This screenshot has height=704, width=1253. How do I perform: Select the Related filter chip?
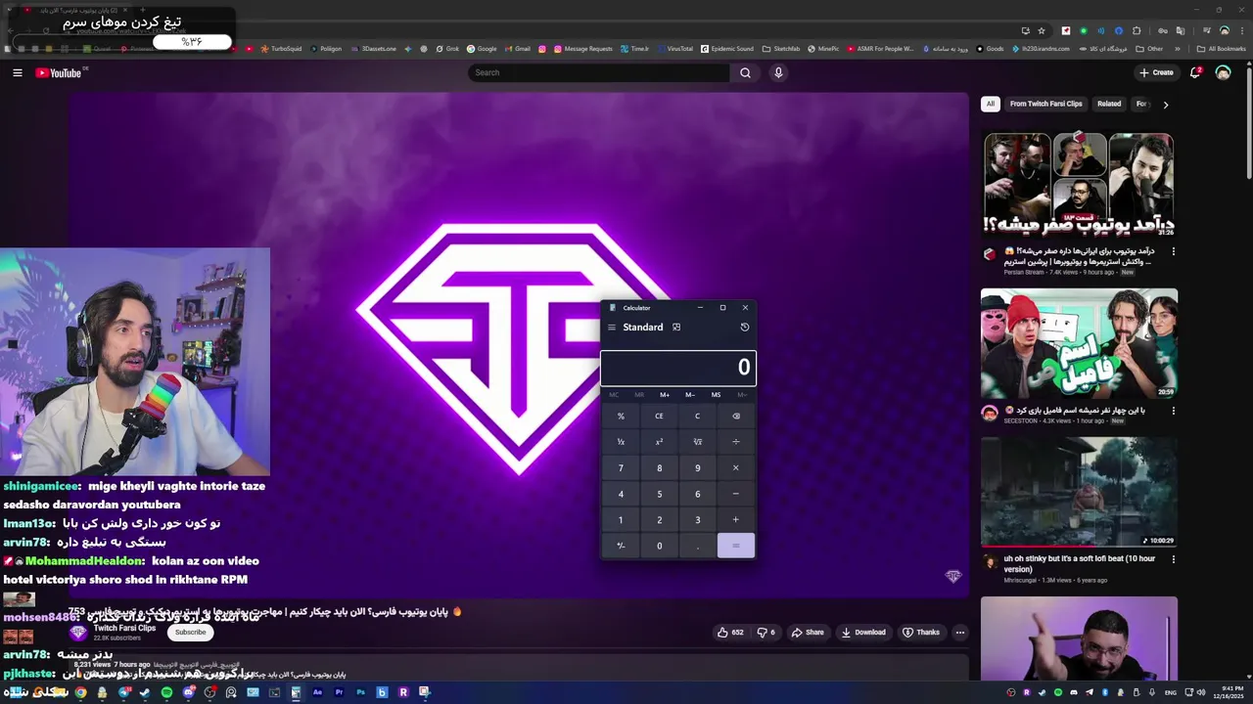coord(1109,104)
